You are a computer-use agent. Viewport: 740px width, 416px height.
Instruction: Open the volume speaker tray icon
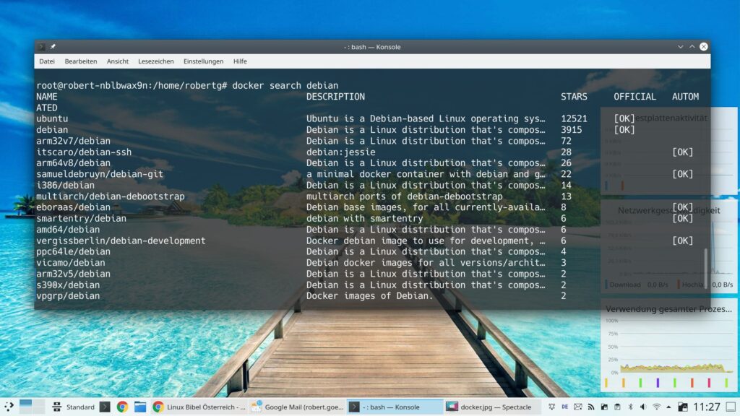point(642,407)
